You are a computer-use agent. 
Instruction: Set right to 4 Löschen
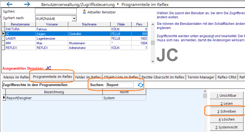226,119
